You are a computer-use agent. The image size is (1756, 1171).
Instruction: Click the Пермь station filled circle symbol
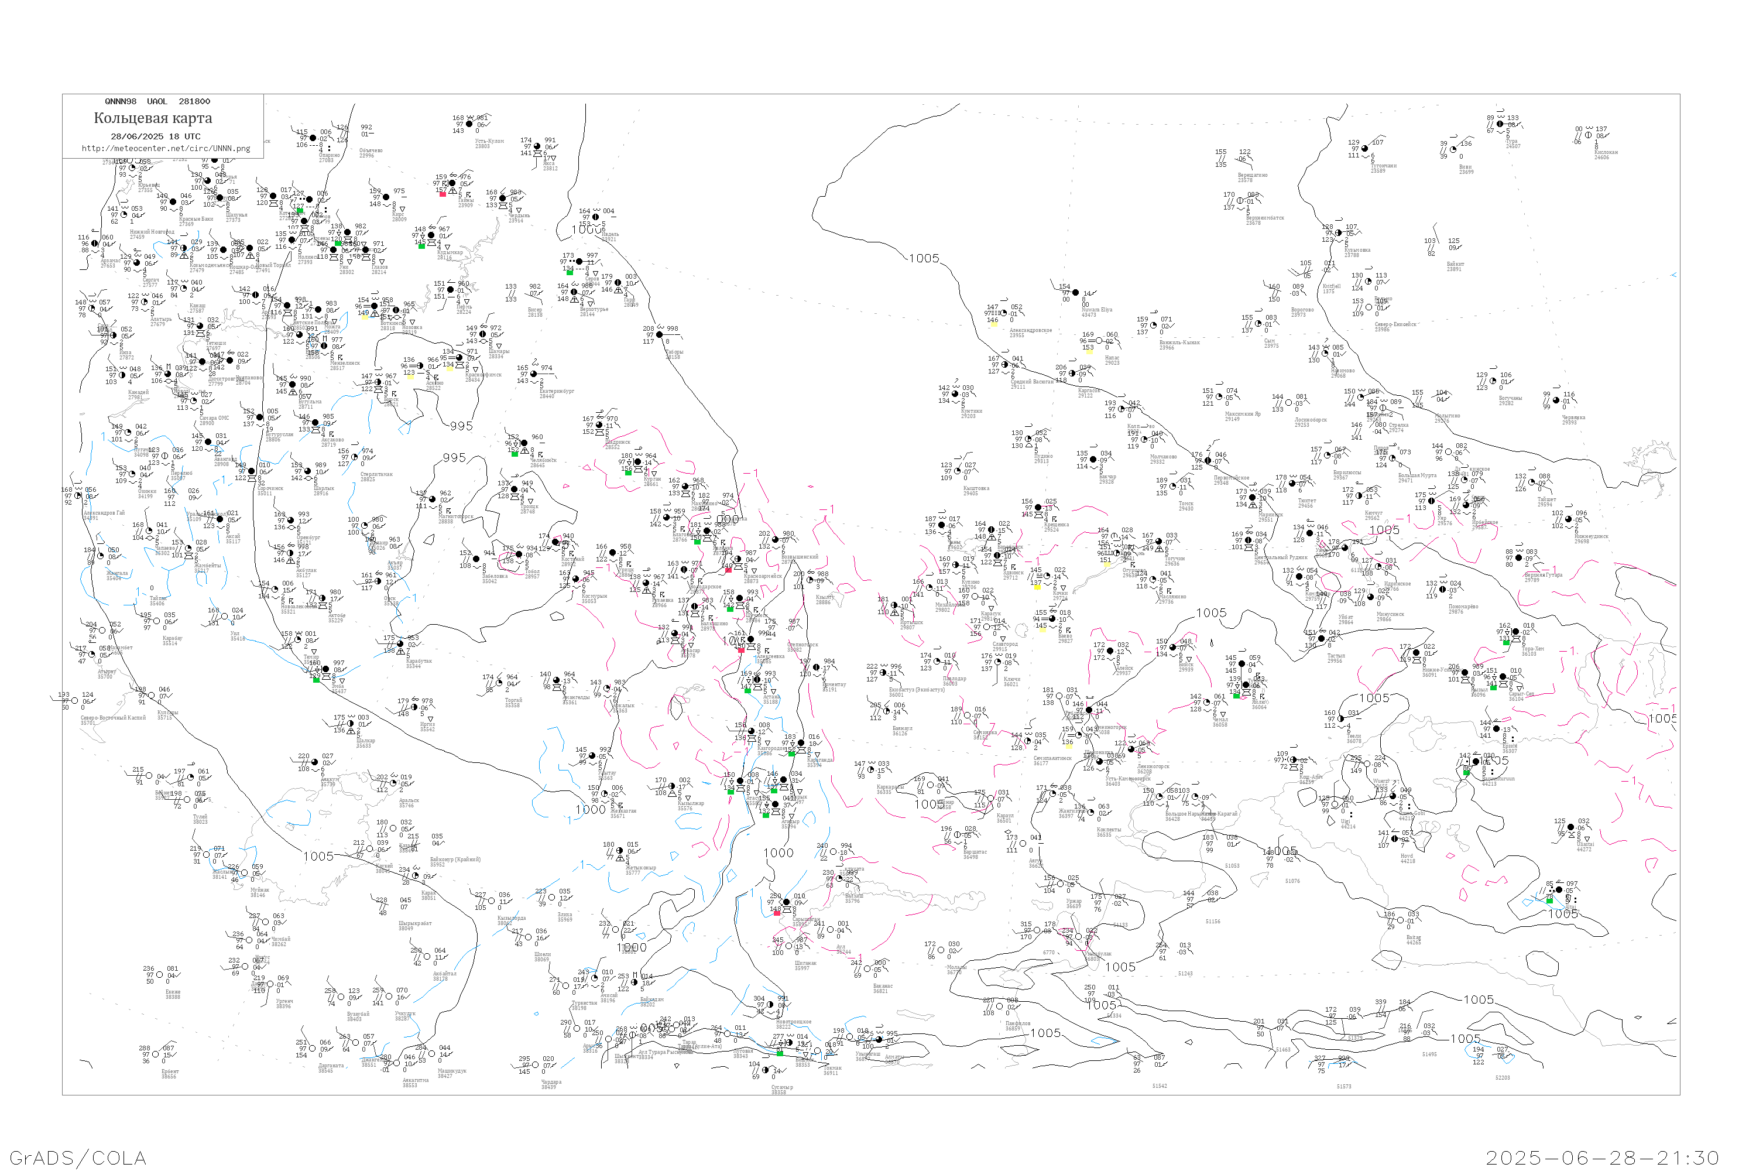click(450, 290)
